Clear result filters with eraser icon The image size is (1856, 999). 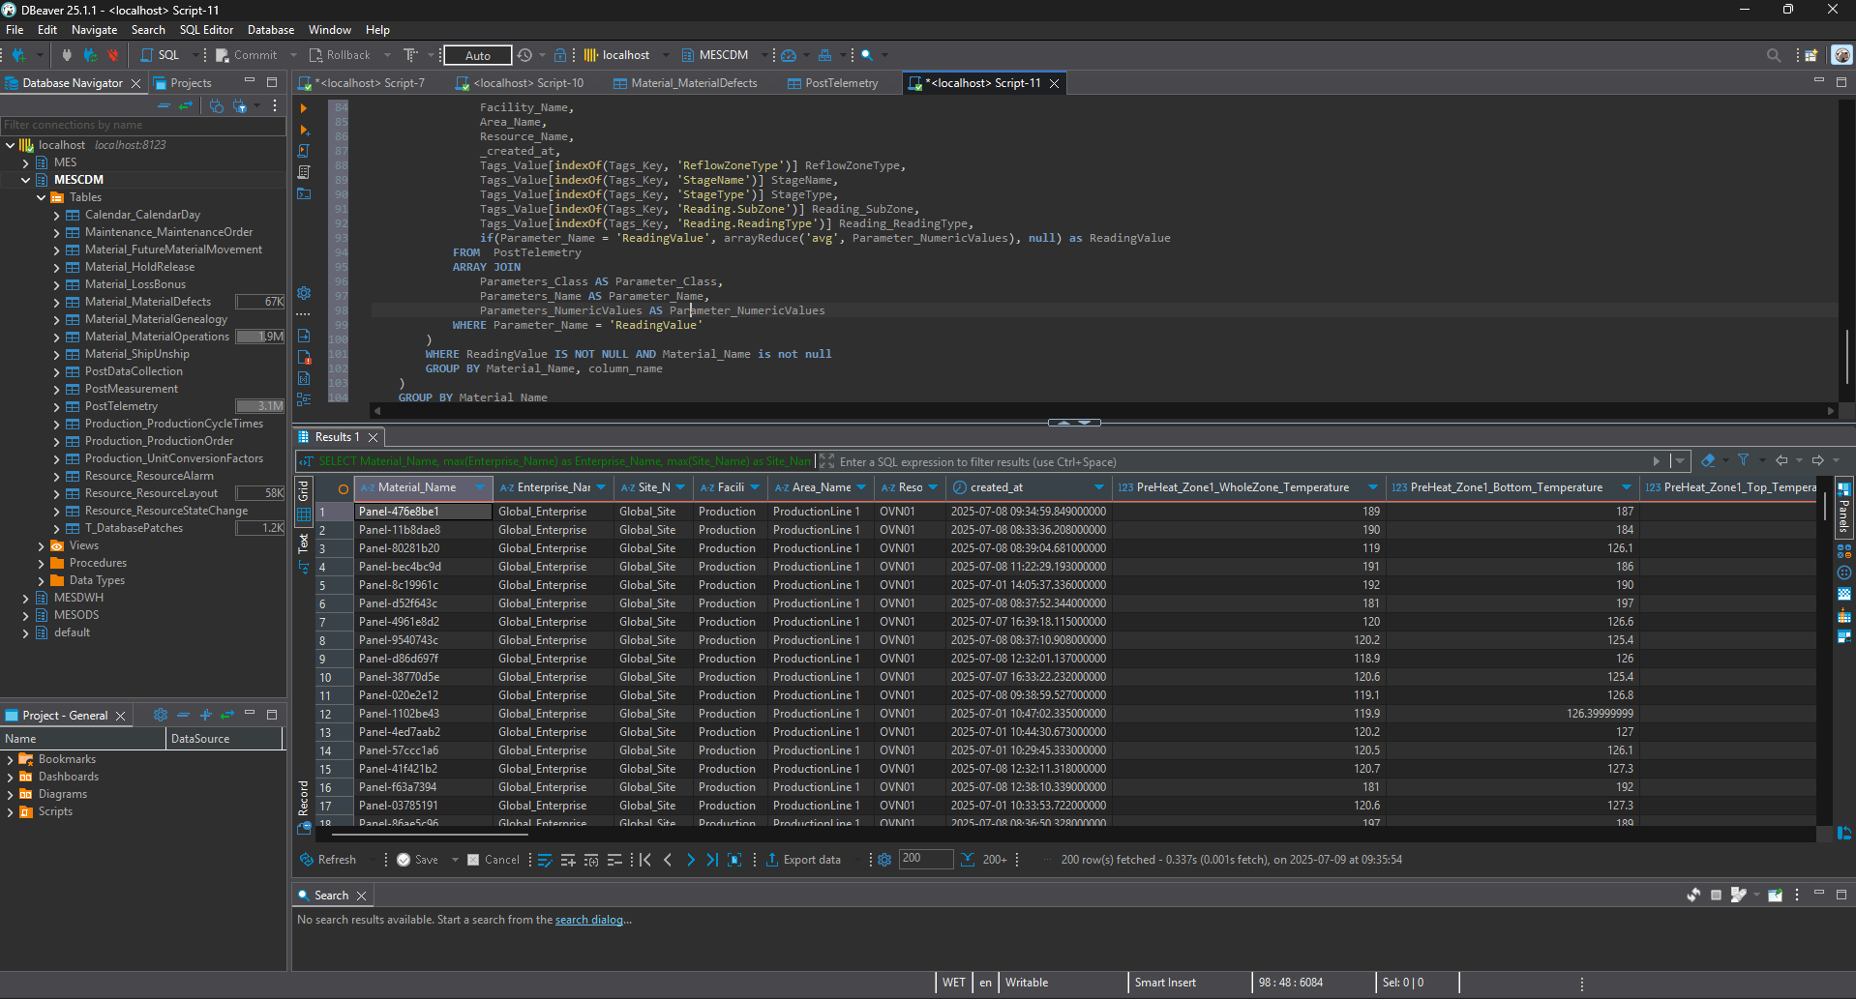click(x=1708, y=461)
